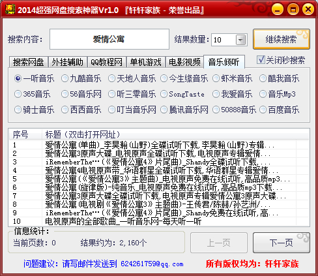The width and height of the screenshot is (318, 276).
Task: Click the 上一页 previous page button
Action: 219,243
